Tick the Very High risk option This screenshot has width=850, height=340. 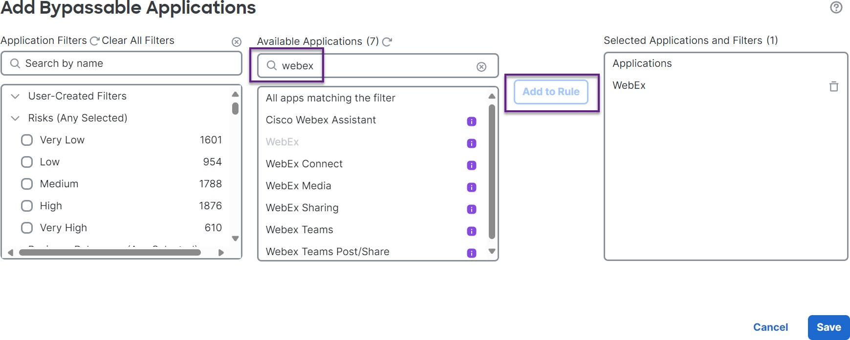(27, 228)
